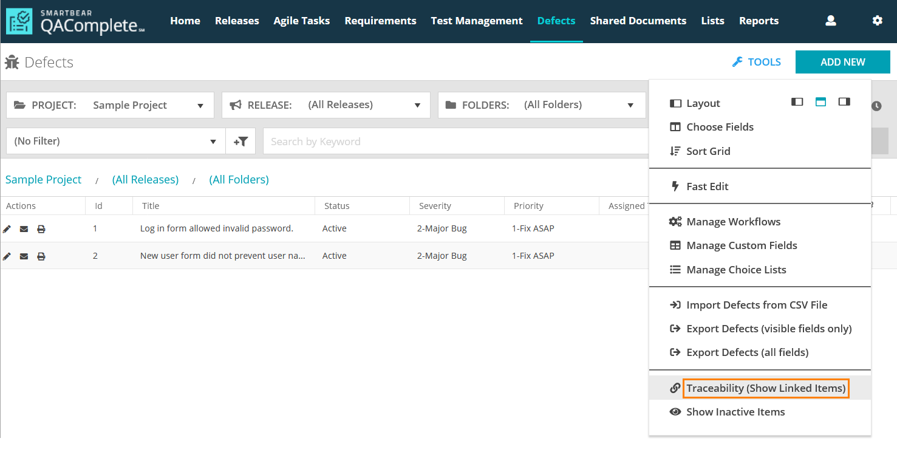Toggle Show Inactive Items

tap(735, 412)
